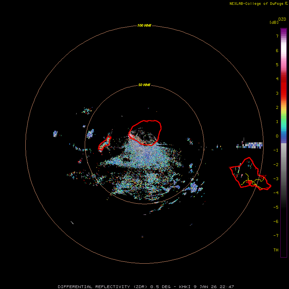Click the KHKI station identifier in caption

point(185,287)
